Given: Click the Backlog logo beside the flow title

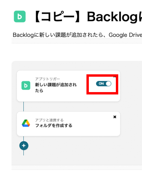Looking at the screenshot, I should [x=20, y=17].
